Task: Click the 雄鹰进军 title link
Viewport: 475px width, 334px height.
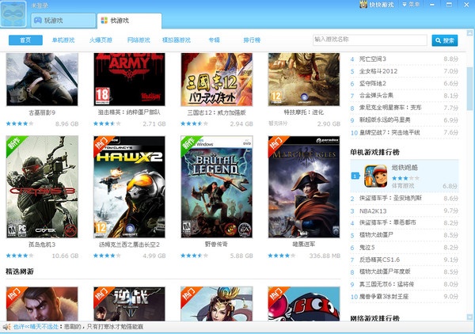Action: coord(304,244)
